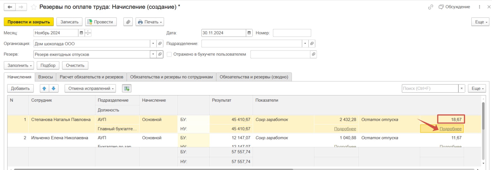Open Организация record with the open icon
The image size is (492, 170).
click(160, 43)
